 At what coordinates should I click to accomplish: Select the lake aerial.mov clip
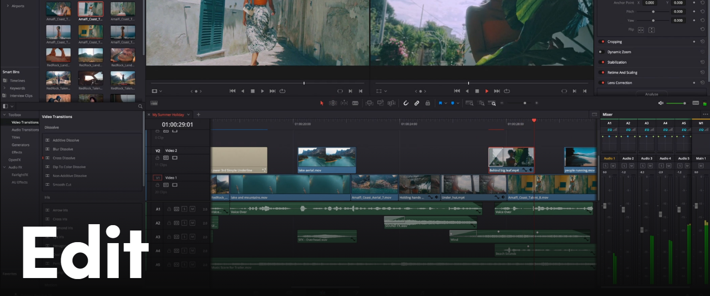tap(327, 160)
